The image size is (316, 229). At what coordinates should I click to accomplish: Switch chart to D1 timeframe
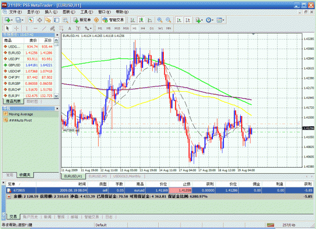tap(152, 28)
